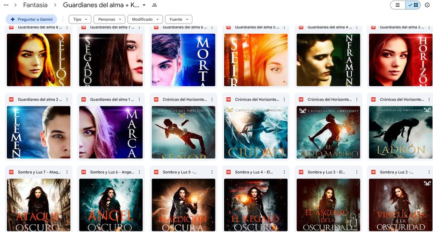Show hidden breadcrumb folders via ellipsis
This screenshot has height=232, width=433.
[6, 5]
